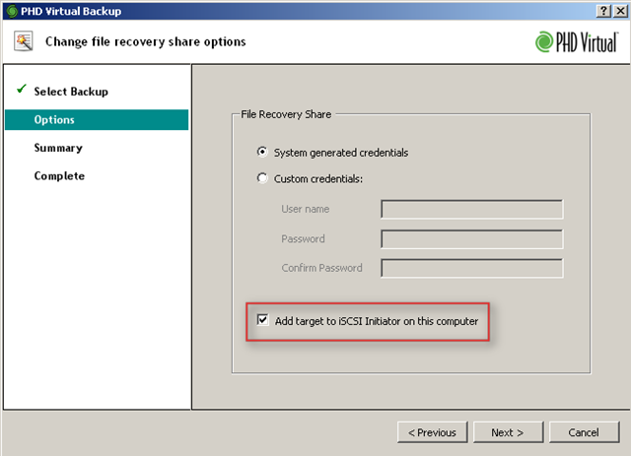The image size is (631, 456).
Task: Select System generated credentials option
Action: (x=262, y=153)
